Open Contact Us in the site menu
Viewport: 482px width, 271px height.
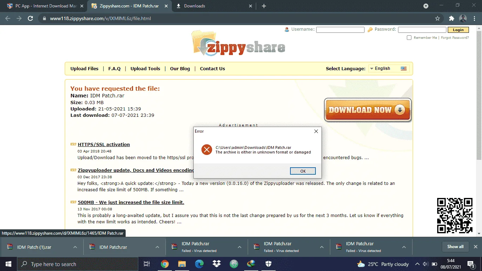point(212,69)
